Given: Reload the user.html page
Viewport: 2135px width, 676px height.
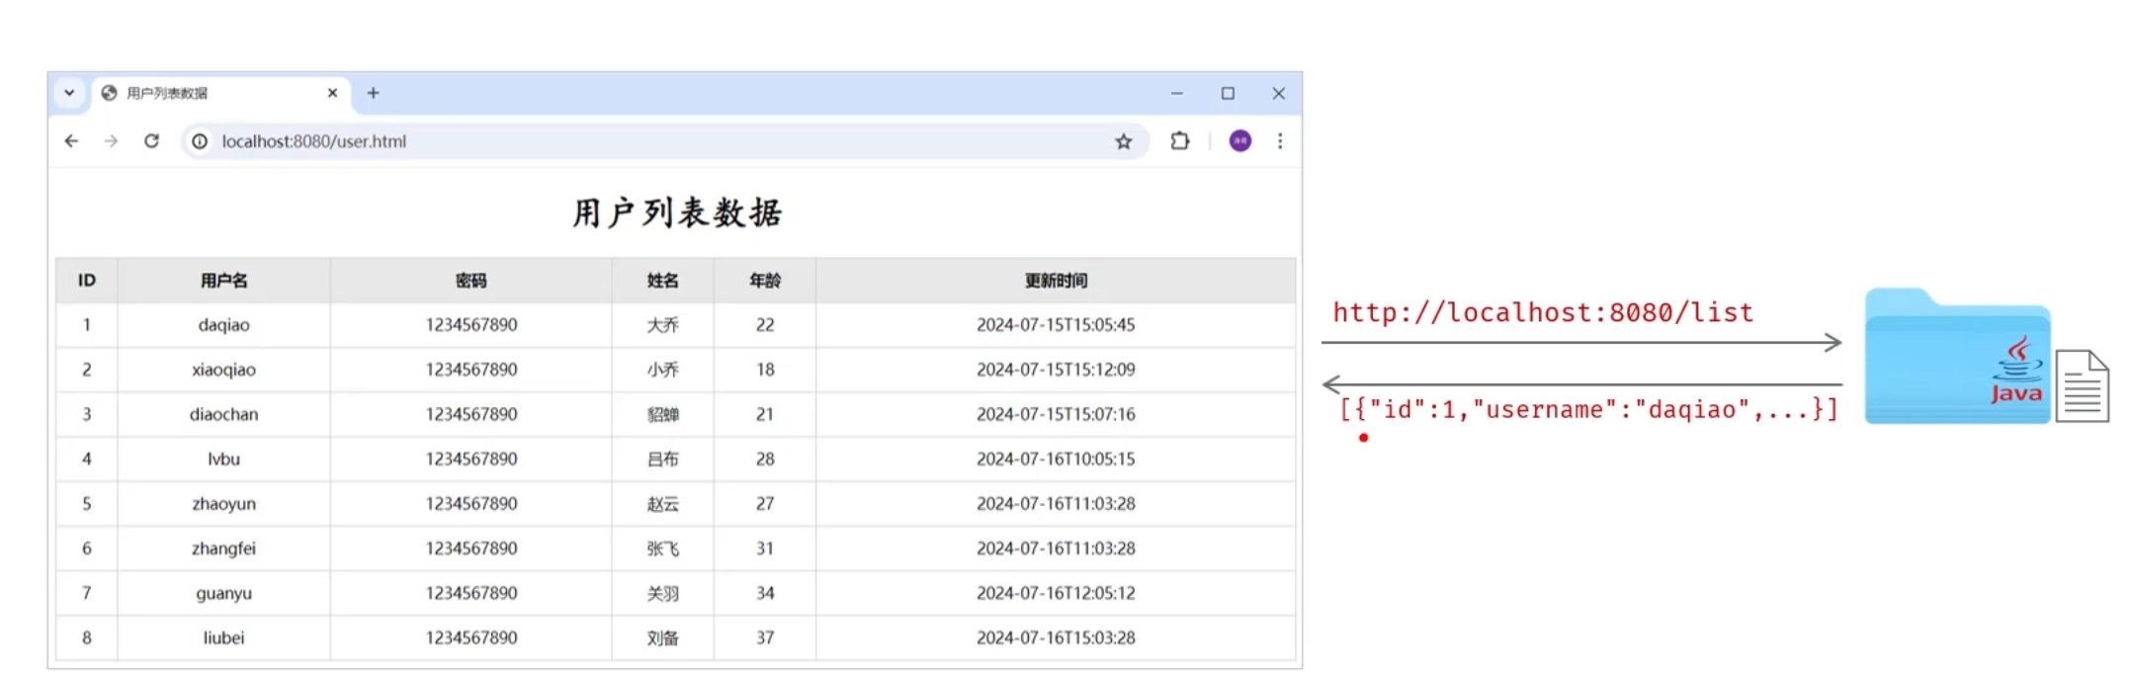Looking at the screenshot, I should [x=151, y=141].
